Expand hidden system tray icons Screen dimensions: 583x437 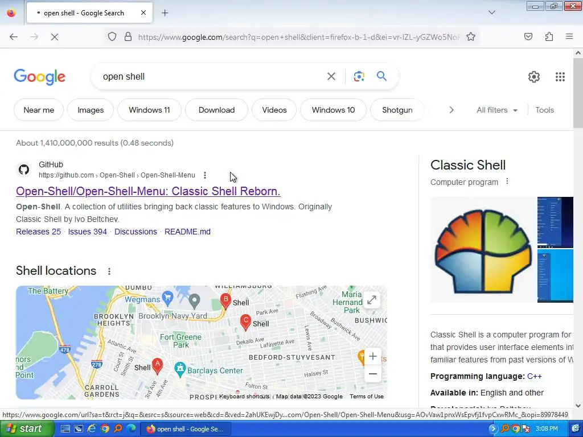click(x=493, y=429)
